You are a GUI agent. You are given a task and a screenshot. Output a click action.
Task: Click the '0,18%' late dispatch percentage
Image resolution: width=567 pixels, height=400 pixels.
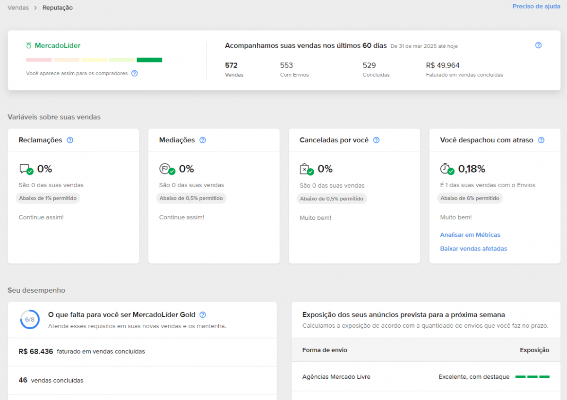[472, 169]
